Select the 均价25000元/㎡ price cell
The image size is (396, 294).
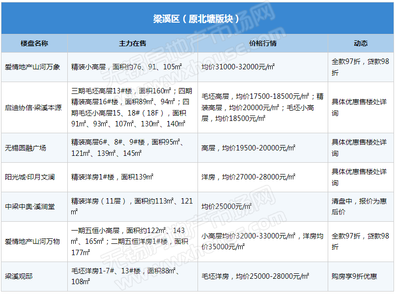tap(226, 206)
